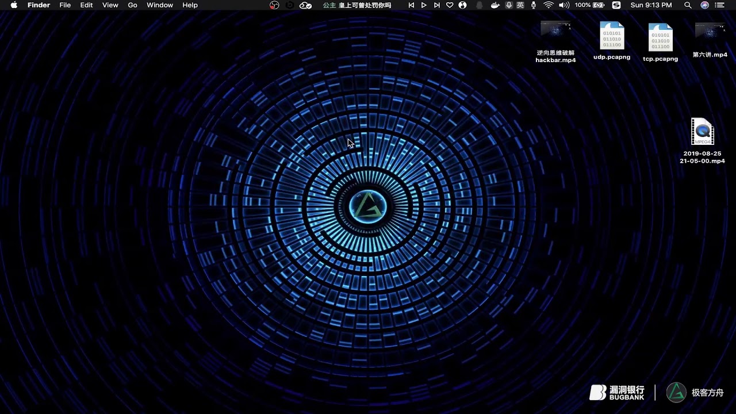Viewport: 736px width, 414px height.
Task: Skip to next track in menu bar
Action: 436,5
